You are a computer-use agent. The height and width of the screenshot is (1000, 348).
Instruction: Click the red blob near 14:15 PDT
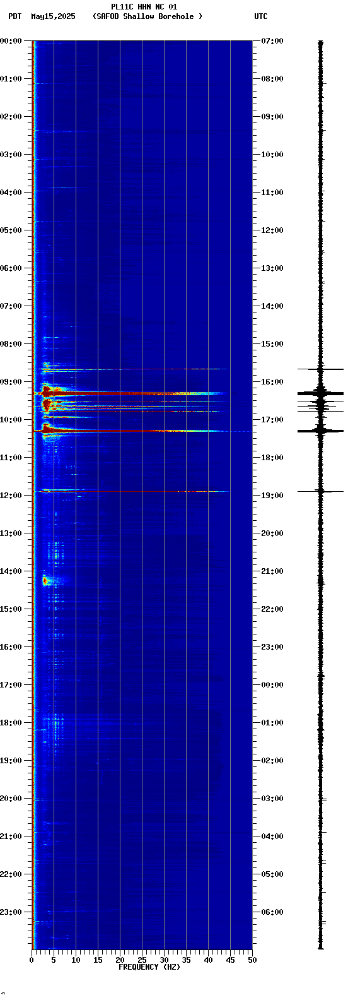tap(45, 580)
